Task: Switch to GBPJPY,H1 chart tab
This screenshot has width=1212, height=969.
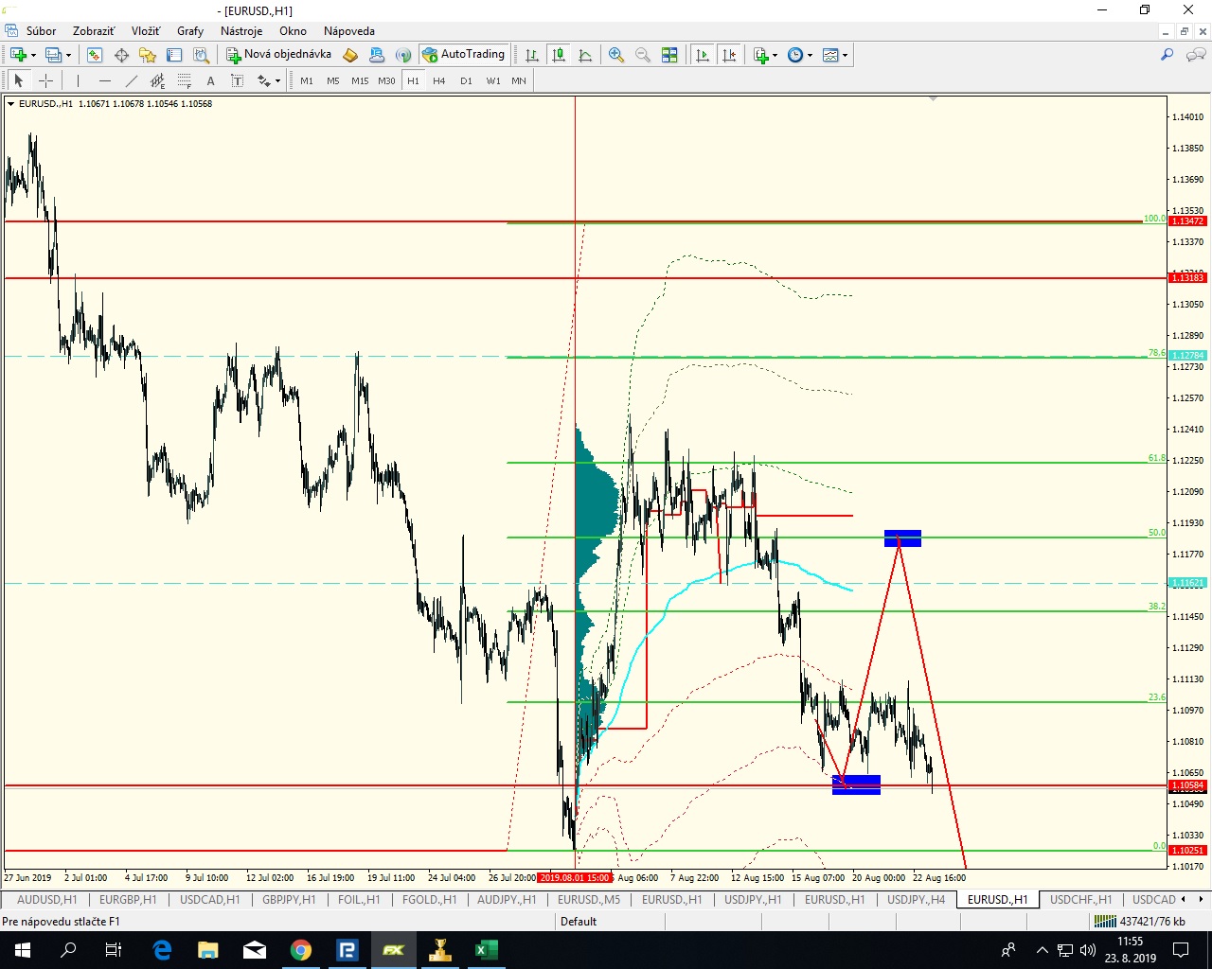Action: tap(289, 900)
